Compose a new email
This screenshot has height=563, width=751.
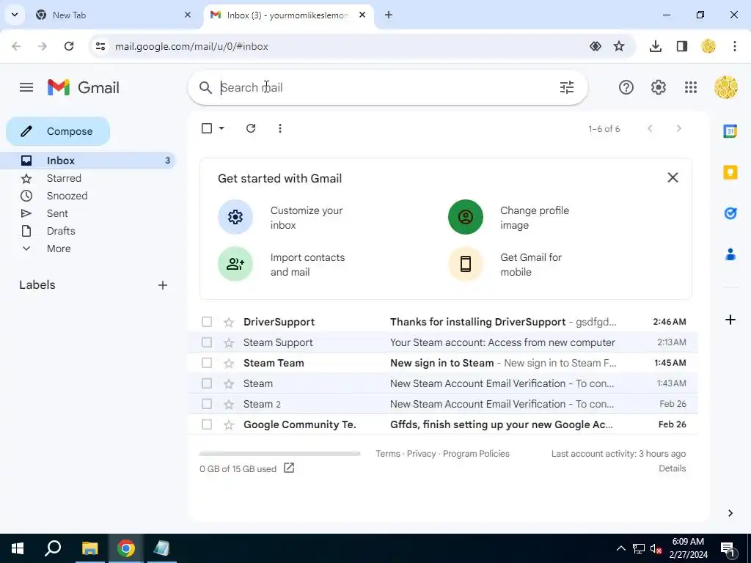[58, 131]
